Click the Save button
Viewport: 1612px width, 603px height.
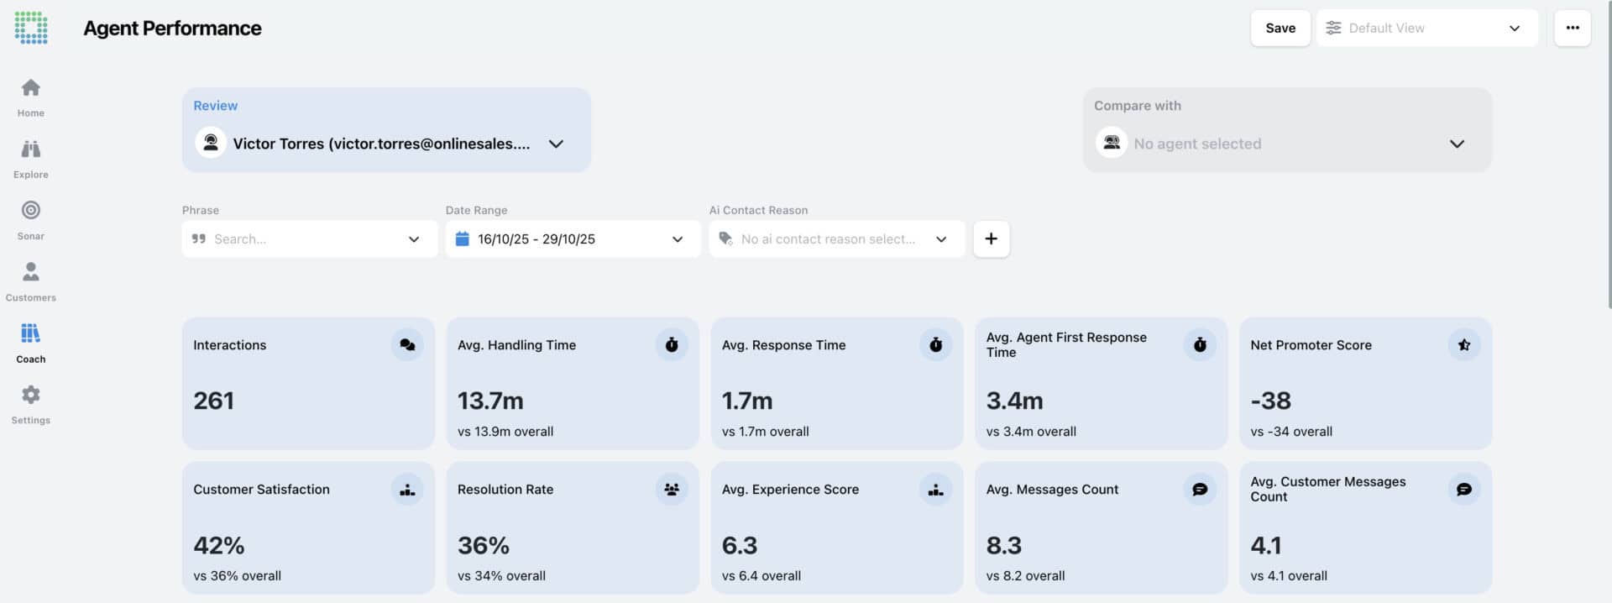click(x=1280, y=29)
